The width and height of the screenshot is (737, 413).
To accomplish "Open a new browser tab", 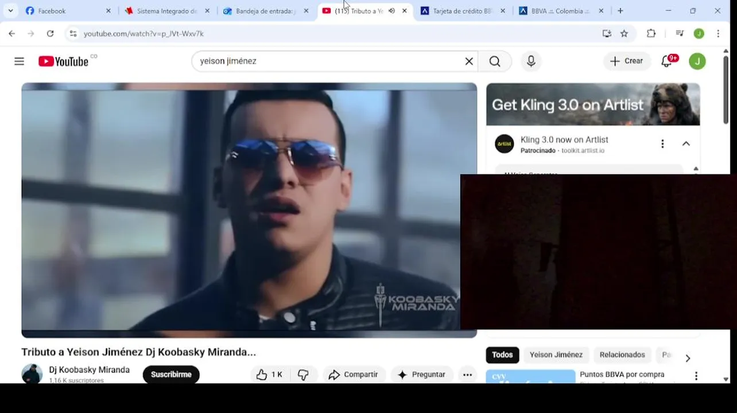I will click(x=620, y=11).
